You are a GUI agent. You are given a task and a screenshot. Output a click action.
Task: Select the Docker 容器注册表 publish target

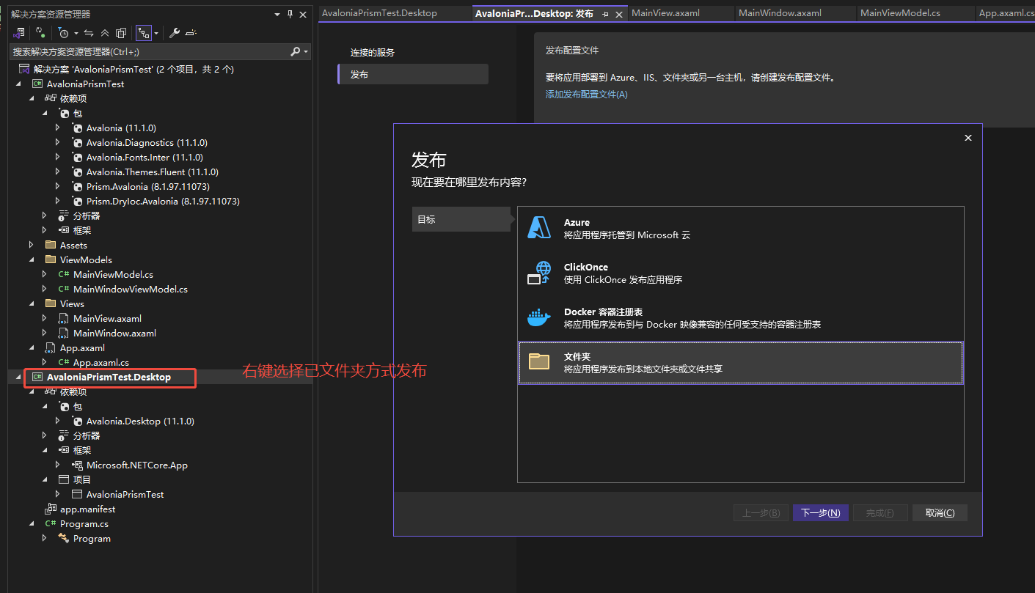pos(741,318)
